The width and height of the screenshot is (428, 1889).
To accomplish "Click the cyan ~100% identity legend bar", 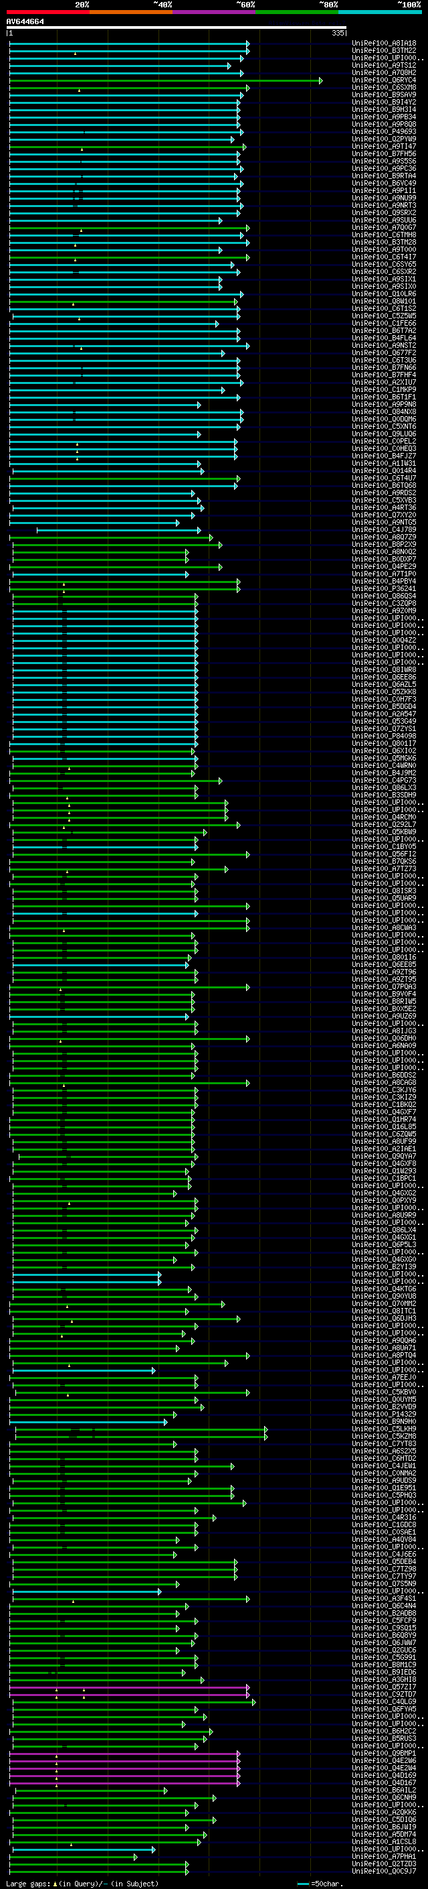I will (x=380, y=12).
